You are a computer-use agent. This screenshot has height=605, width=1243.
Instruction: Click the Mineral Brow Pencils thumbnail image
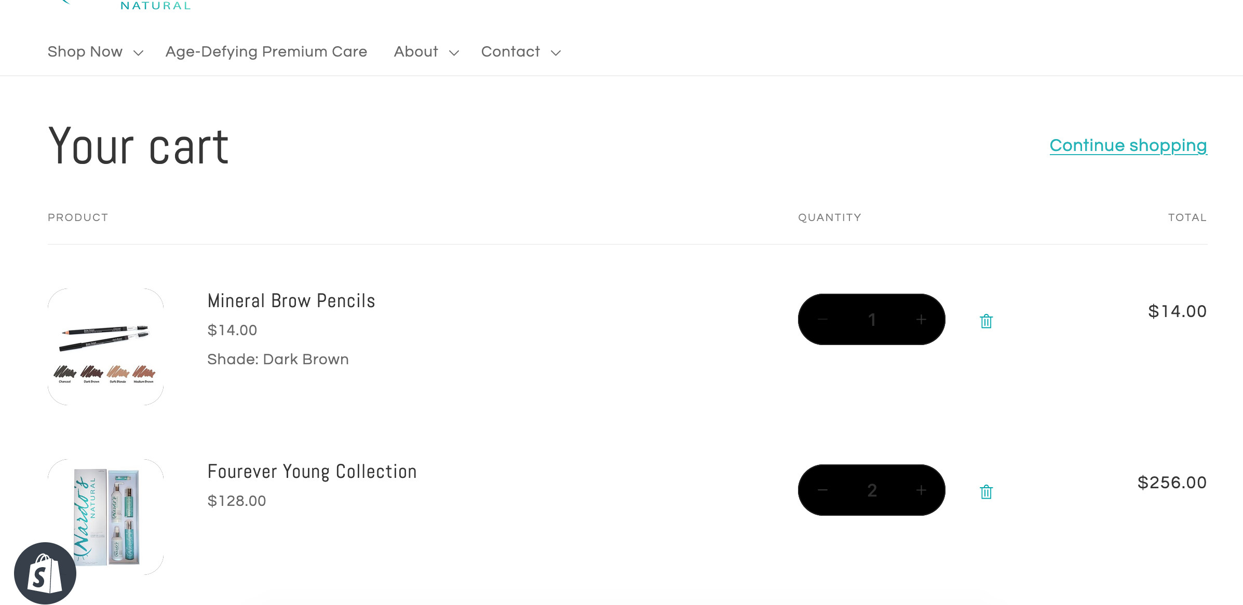pyautogui.click(x=105, y=347)
